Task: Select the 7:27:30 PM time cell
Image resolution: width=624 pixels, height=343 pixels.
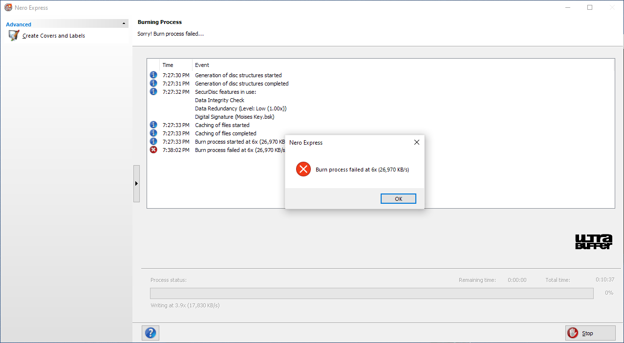Action: click(175, 75)
